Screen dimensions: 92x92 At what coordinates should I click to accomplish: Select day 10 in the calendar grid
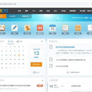pos(6,55)
